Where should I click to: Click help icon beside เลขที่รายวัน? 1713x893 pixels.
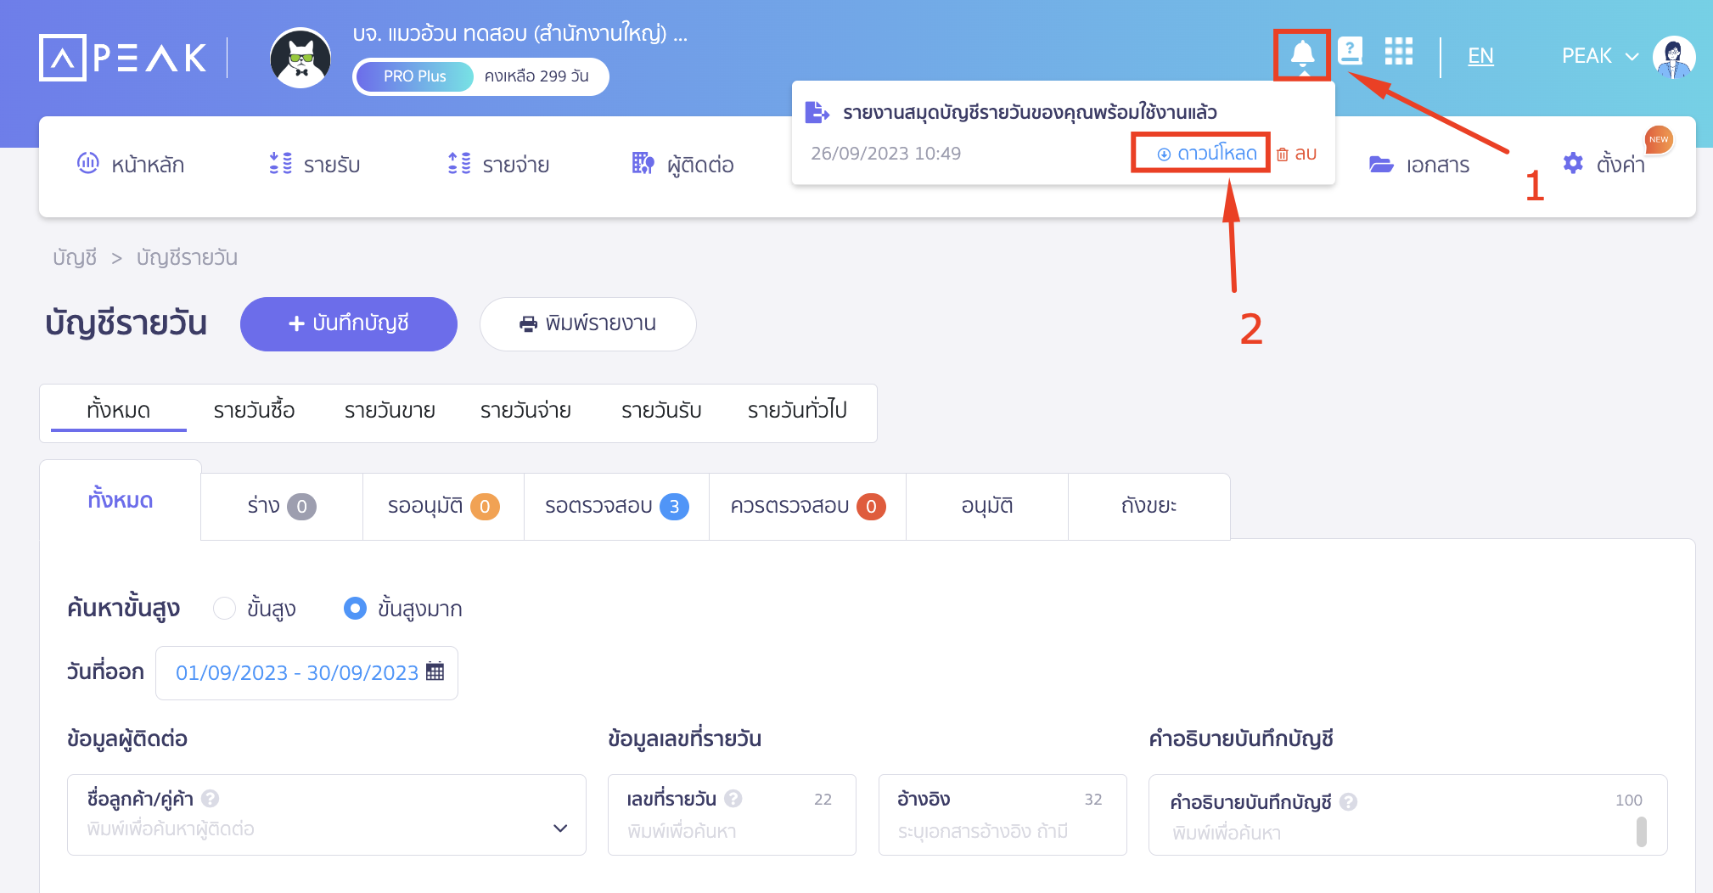[733, 799]
